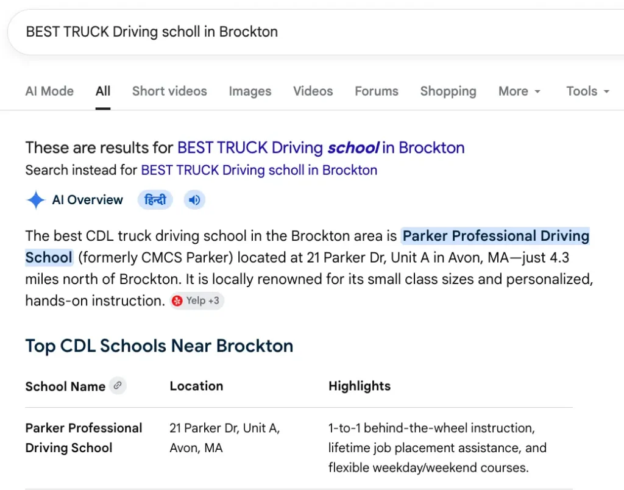Select '21 Parker Dr, Unit A, Avon, MA' cell

(224, 438)
